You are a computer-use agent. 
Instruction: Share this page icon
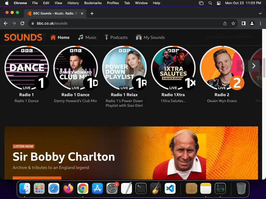pos(225,23)
